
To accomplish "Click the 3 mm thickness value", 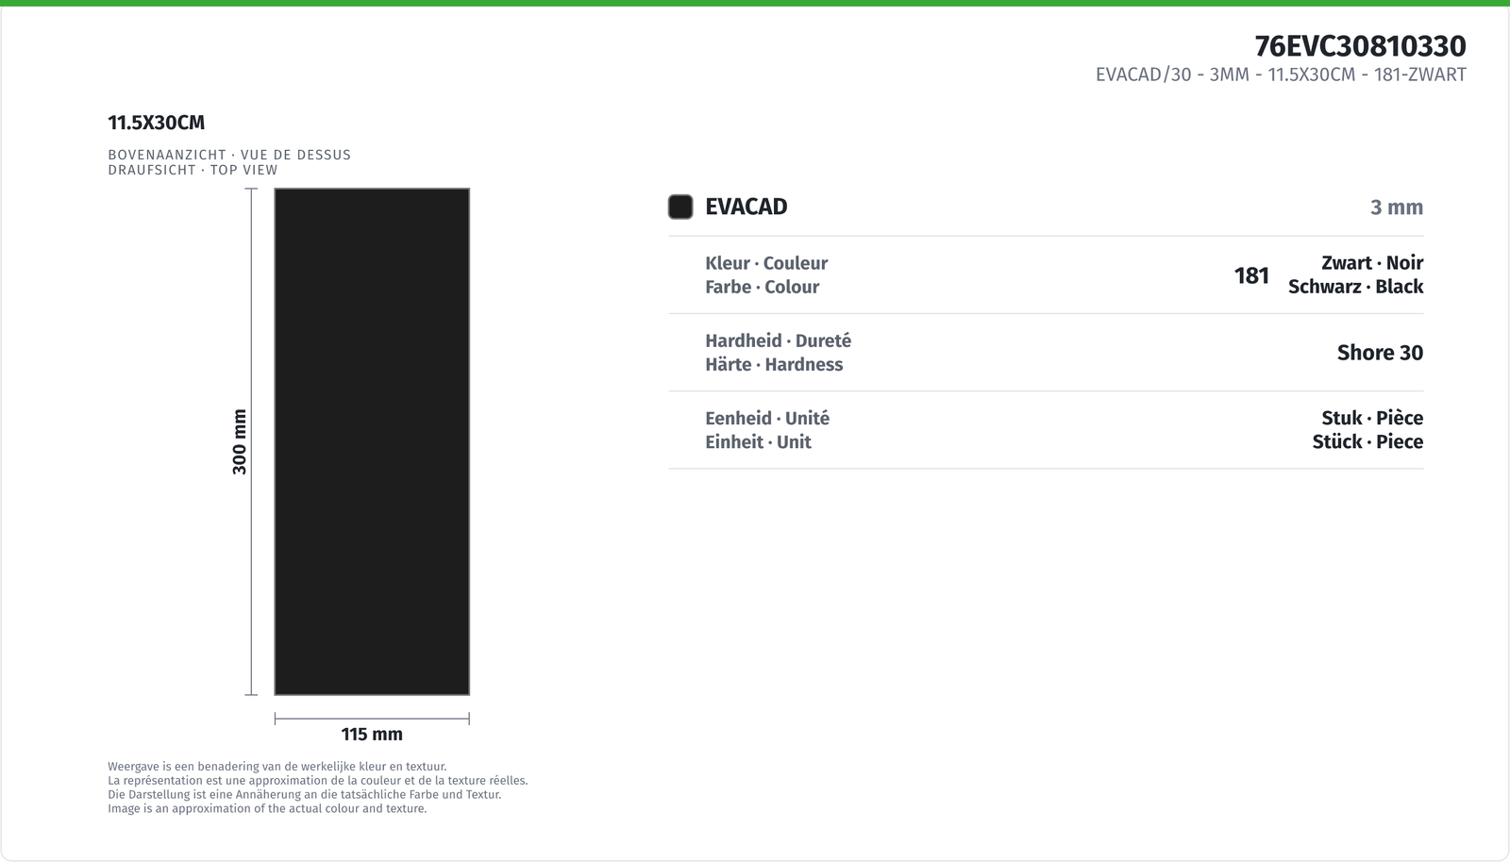I will [1397, 207].
